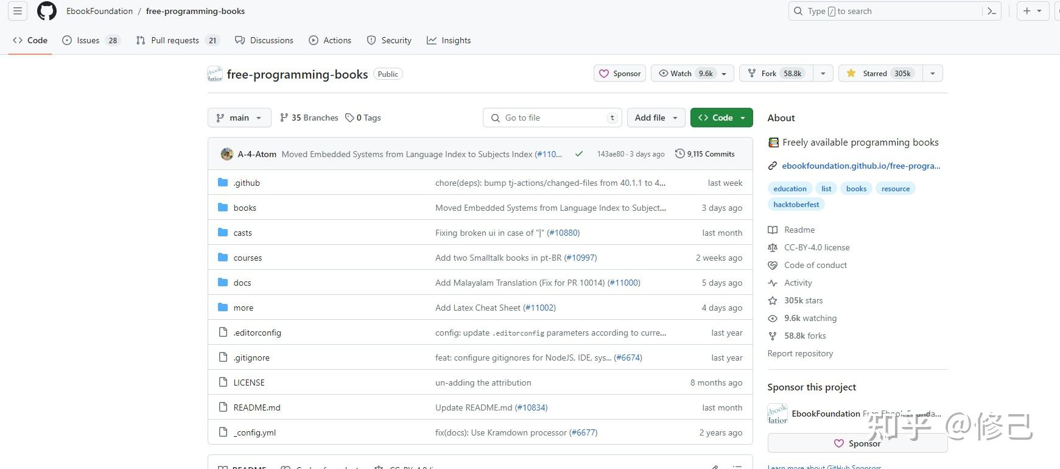Open the Add file dropdown
Viewport: 1060px width, 469px height.
tap(656, 118)
